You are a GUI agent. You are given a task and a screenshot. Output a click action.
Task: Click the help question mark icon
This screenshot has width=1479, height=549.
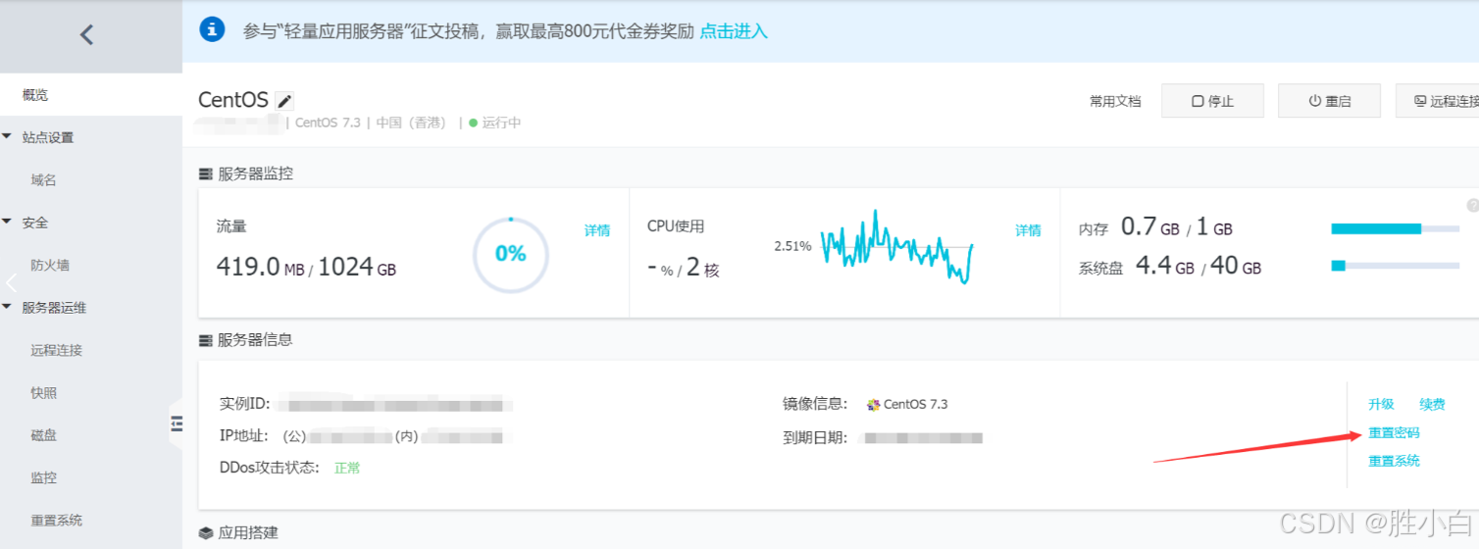(x=1472, y=206)
